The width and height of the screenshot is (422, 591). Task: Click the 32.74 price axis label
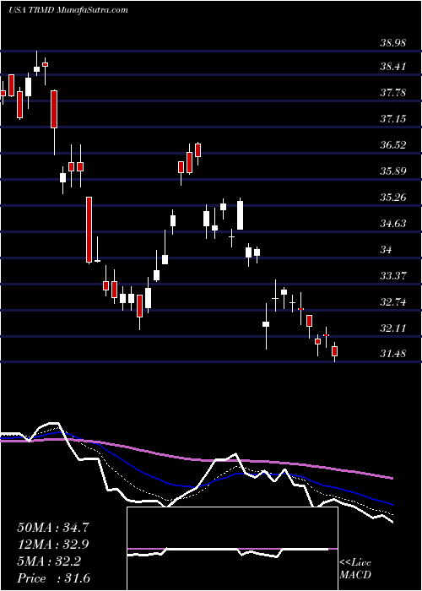(x=393, y=302)
